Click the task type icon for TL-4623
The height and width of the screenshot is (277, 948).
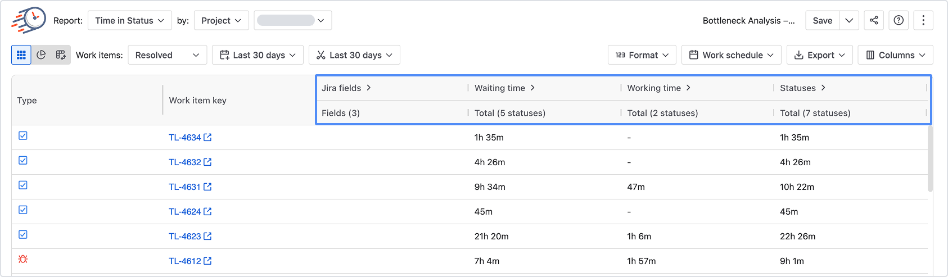click(23, 234)
